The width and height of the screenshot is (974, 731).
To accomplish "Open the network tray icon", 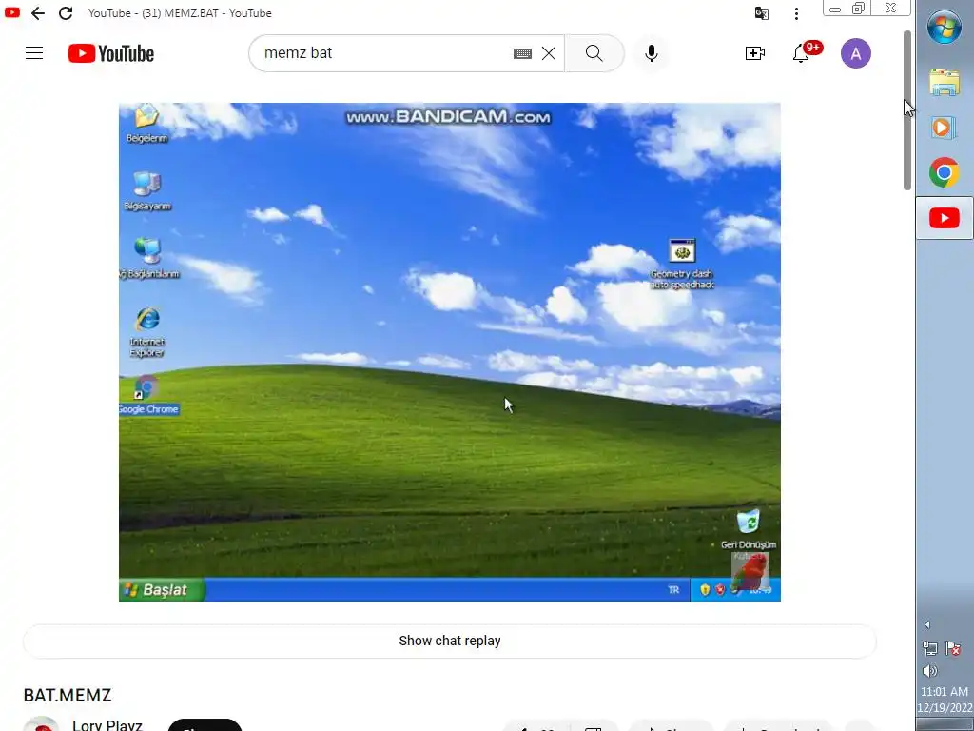I will tap(930, 648).
